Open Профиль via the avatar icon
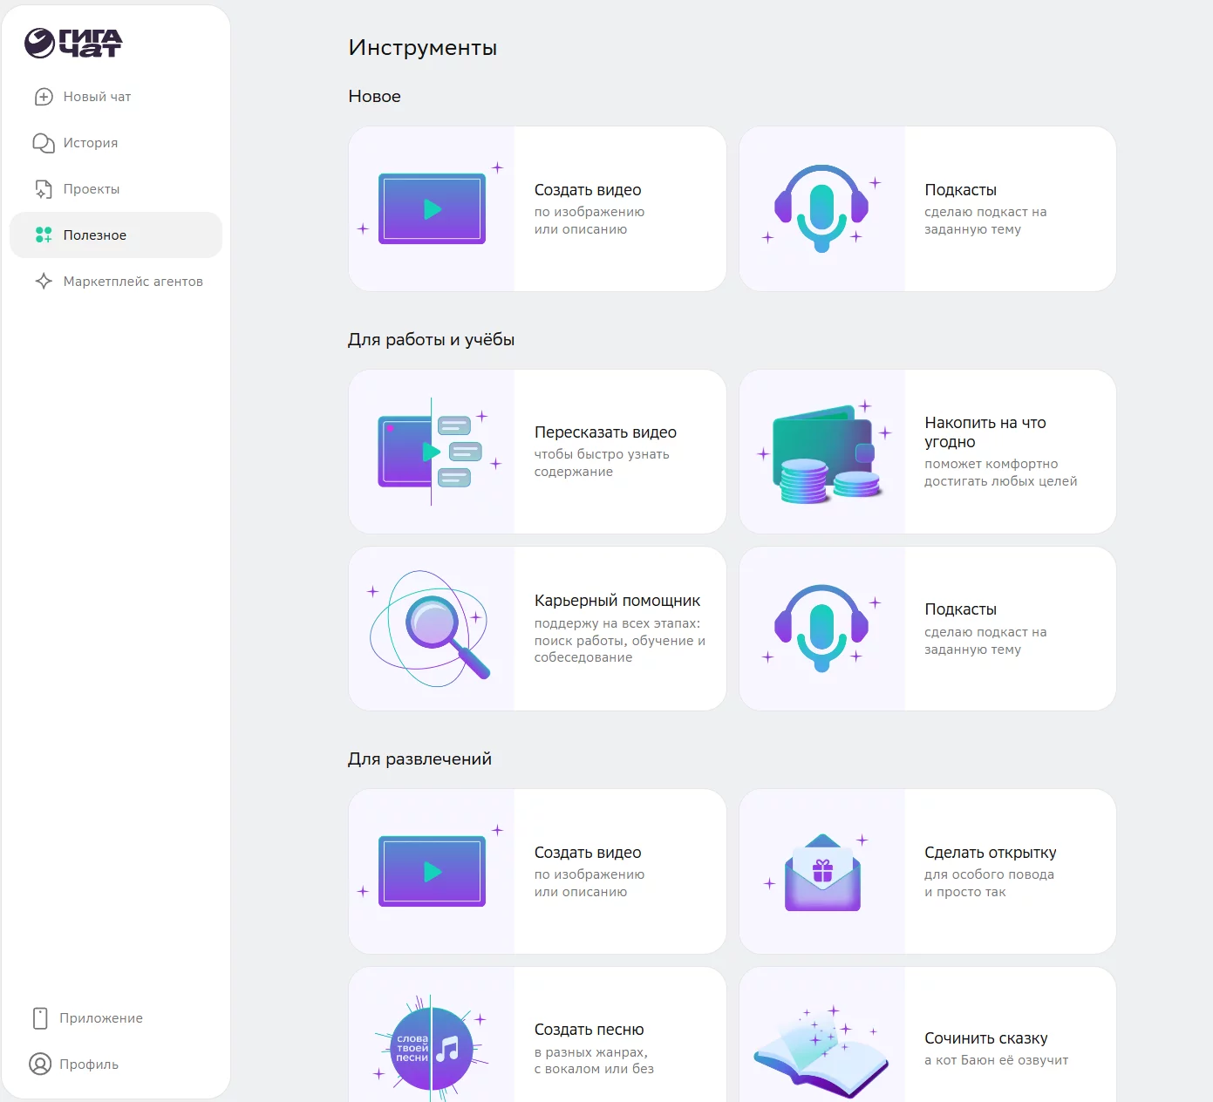The width and height of the screenshot is (1213, 1102). coord(40,1064)
